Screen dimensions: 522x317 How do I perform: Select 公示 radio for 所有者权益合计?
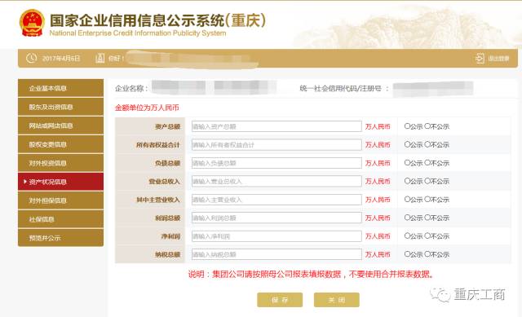click(x=407, y=144)
